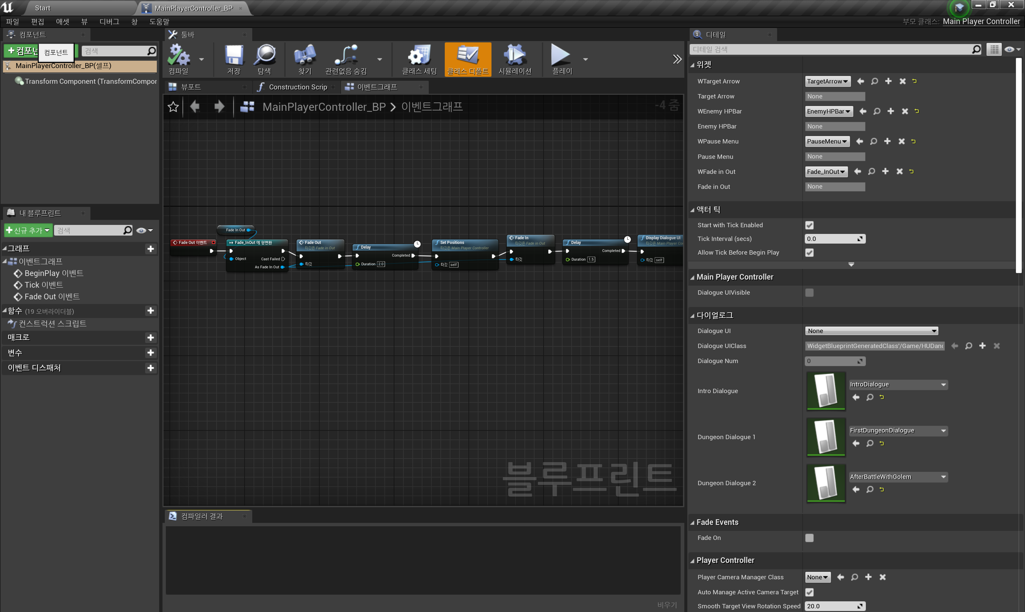1025x612 pixels.
Task: Open Class Settings
Action: (418, 59)
